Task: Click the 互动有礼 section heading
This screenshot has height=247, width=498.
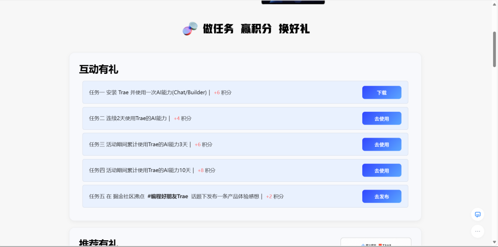Action: 99,70
